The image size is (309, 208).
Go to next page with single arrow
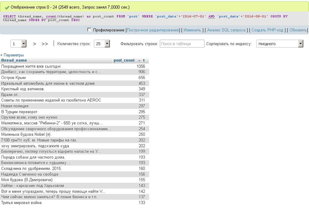(x=35, y=44)
